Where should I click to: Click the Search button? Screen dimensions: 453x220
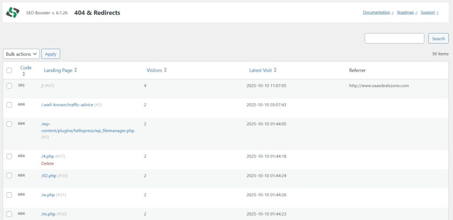438,38
